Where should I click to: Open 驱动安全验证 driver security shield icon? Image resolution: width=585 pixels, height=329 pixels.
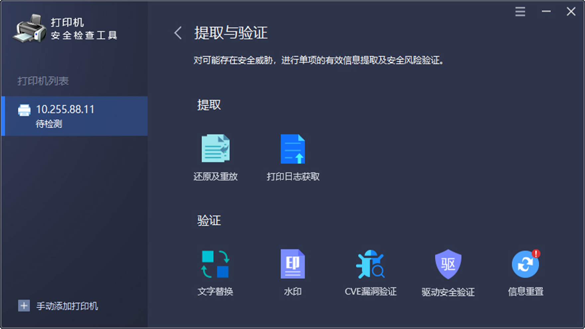[x=448, y=264]
